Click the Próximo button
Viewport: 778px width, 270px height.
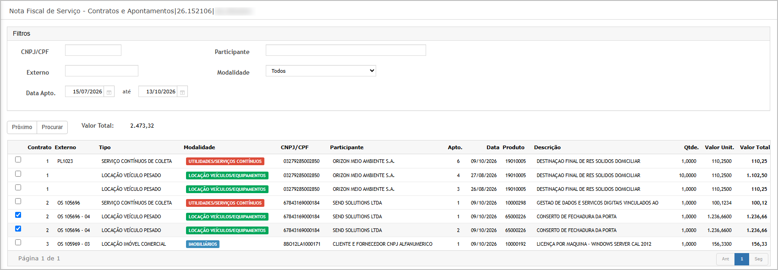[x=22, y=127]
